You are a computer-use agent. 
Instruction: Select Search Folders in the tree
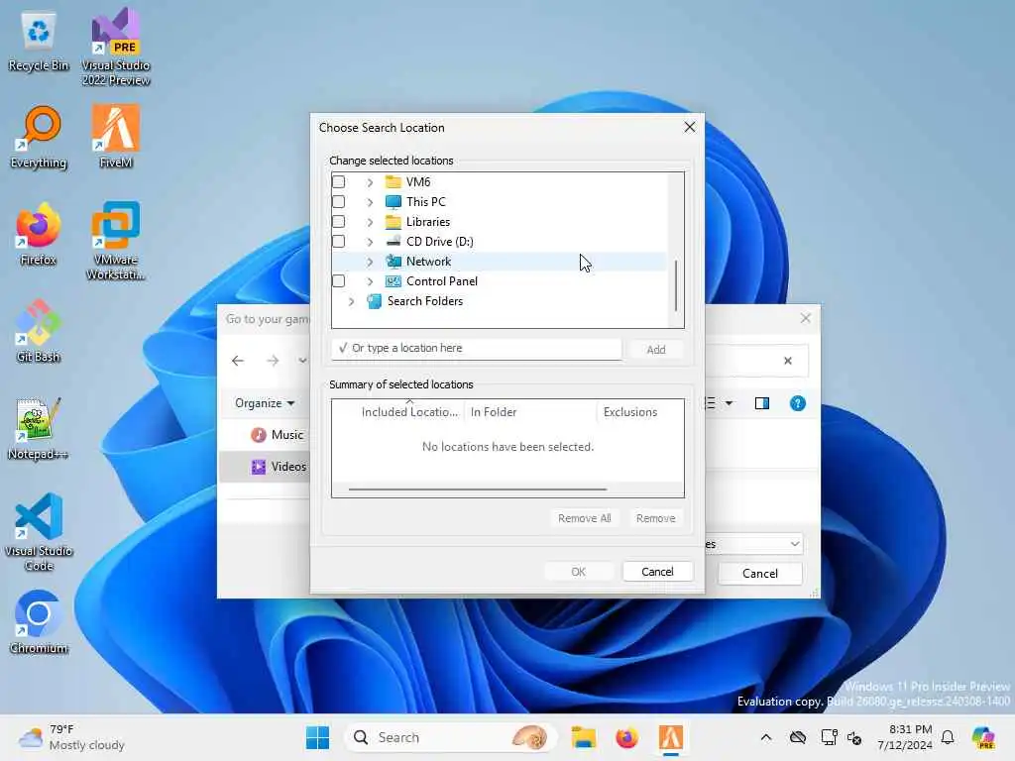[424, 301]
